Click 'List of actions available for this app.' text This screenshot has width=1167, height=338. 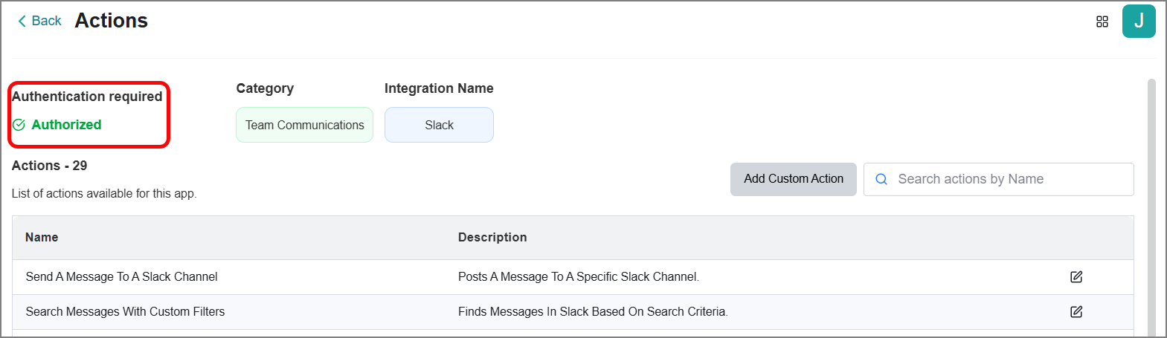coord(104,194)
